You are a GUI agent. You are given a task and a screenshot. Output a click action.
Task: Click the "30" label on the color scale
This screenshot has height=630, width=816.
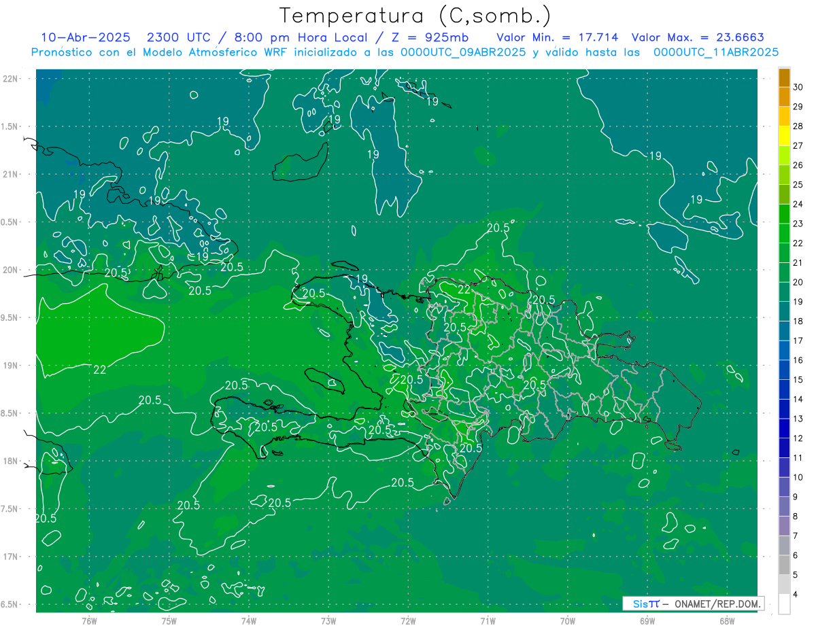[x=798, y=87]
